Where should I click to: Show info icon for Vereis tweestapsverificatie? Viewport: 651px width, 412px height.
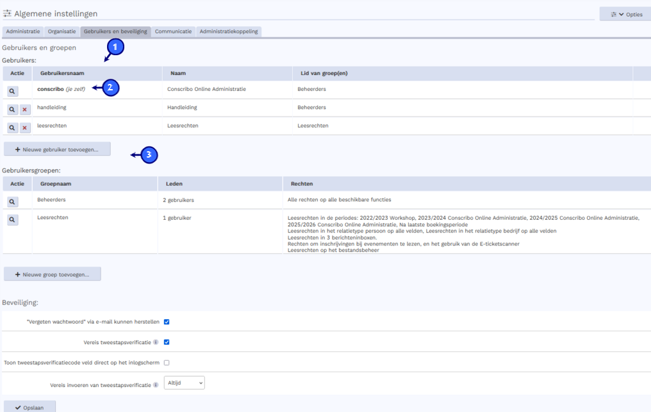tap(156, 342)
